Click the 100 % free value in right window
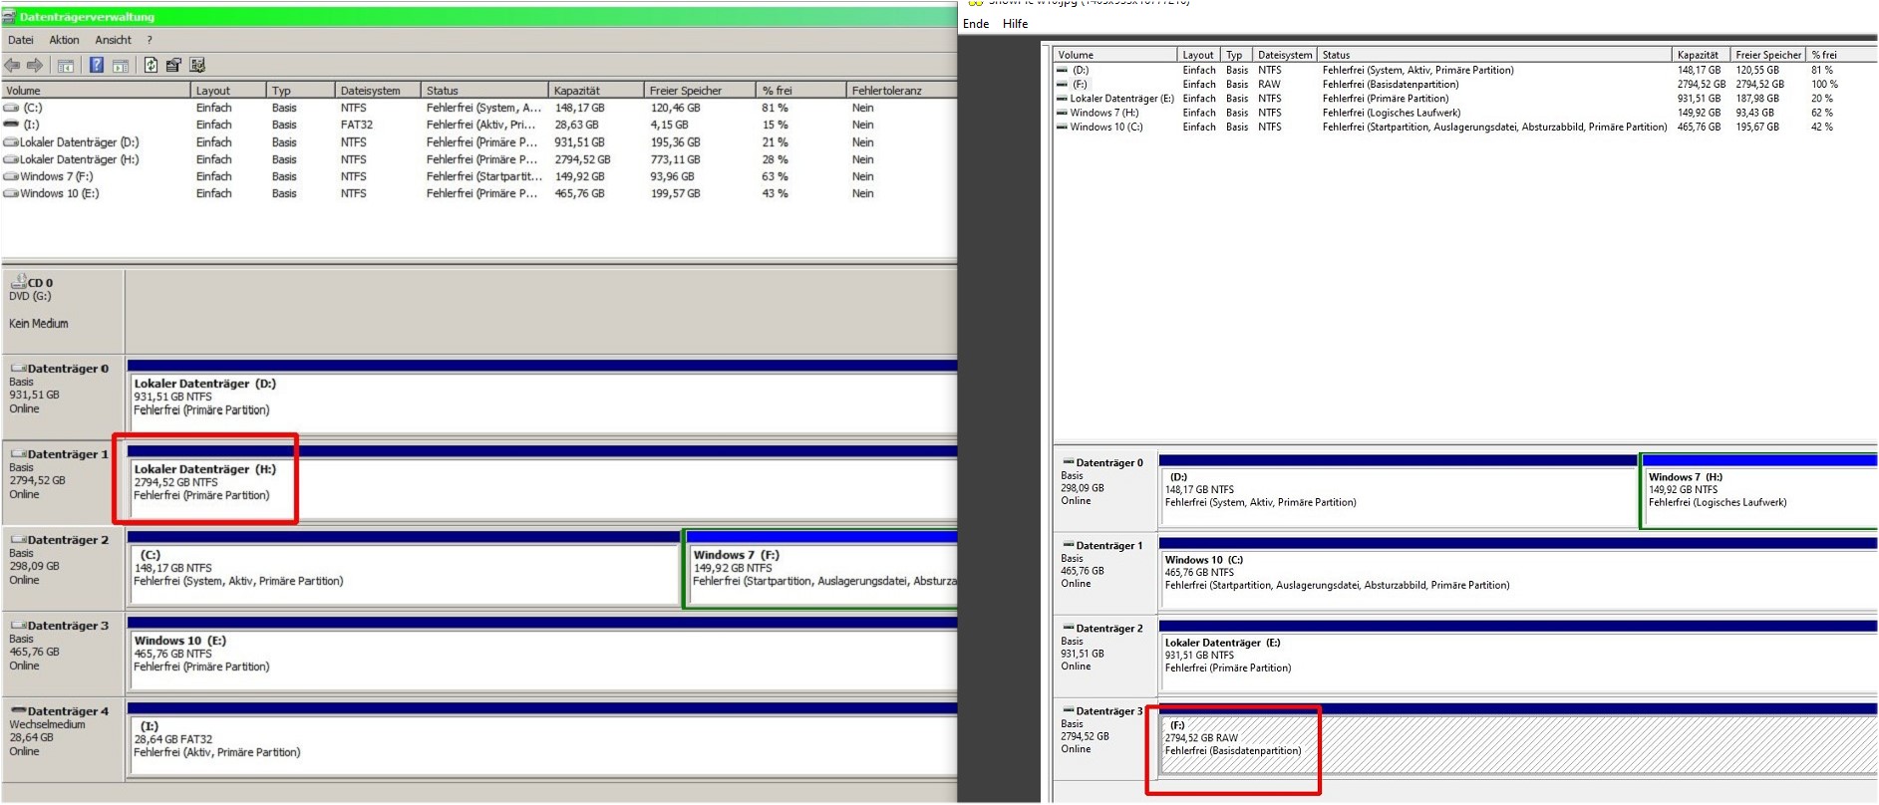Image resolution: width=1879 pixels, height=805 pixels. pyautogui.click(x=1824, y=85)
